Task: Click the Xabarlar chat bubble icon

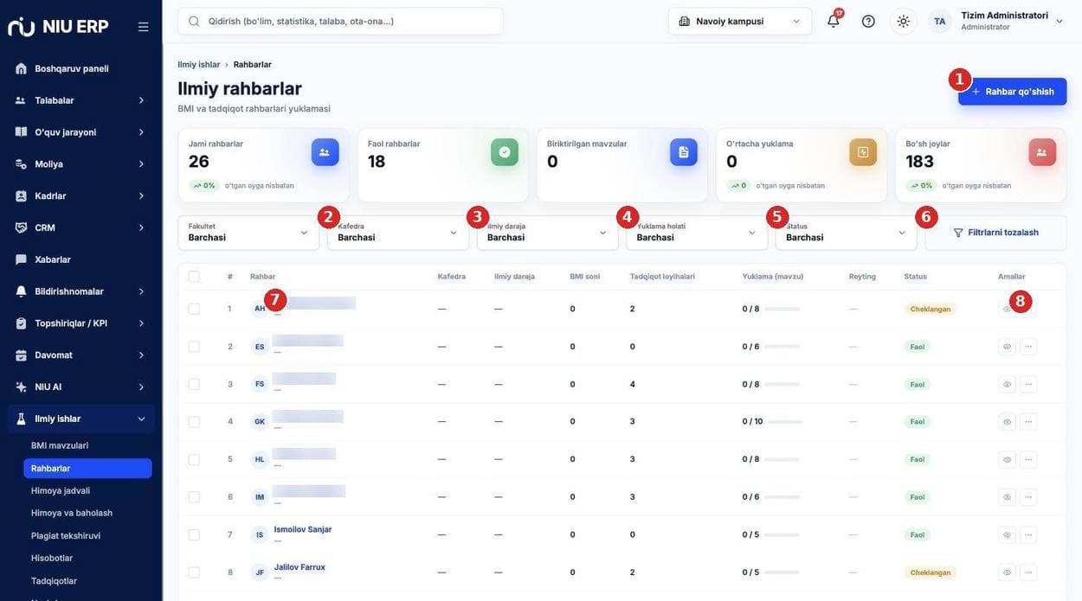Action: tap(21, 259)
